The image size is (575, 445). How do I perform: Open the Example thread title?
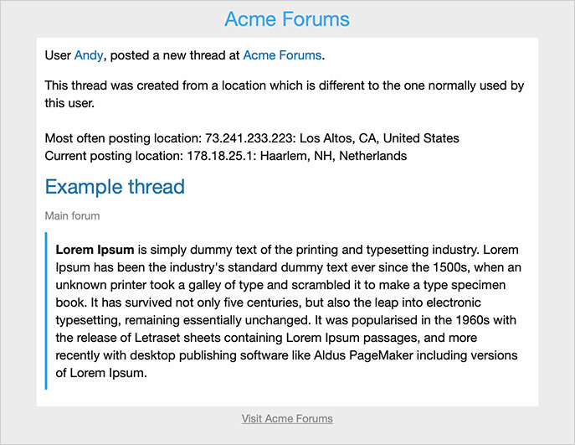point(115,187)
